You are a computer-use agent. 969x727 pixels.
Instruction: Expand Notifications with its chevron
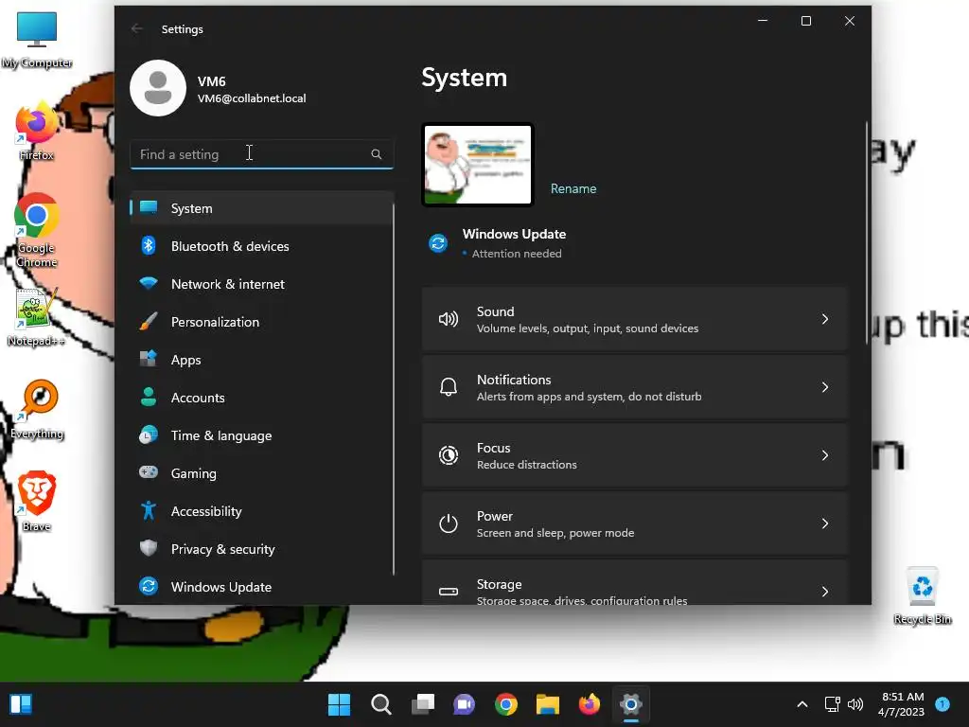(825, 387)
